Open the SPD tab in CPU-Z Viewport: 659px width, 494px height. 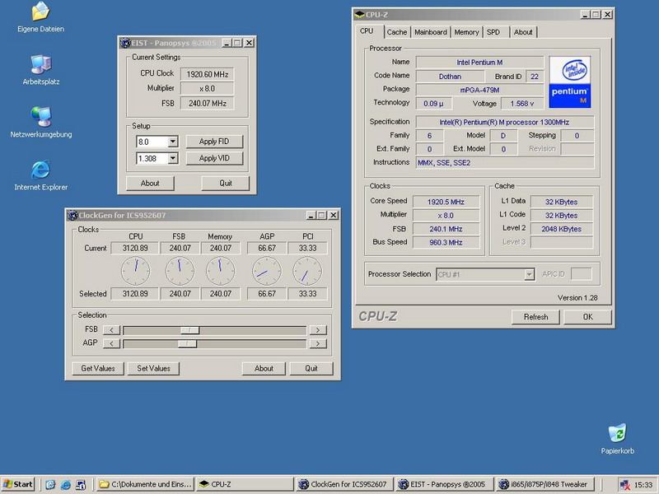[x=493, y=32]
